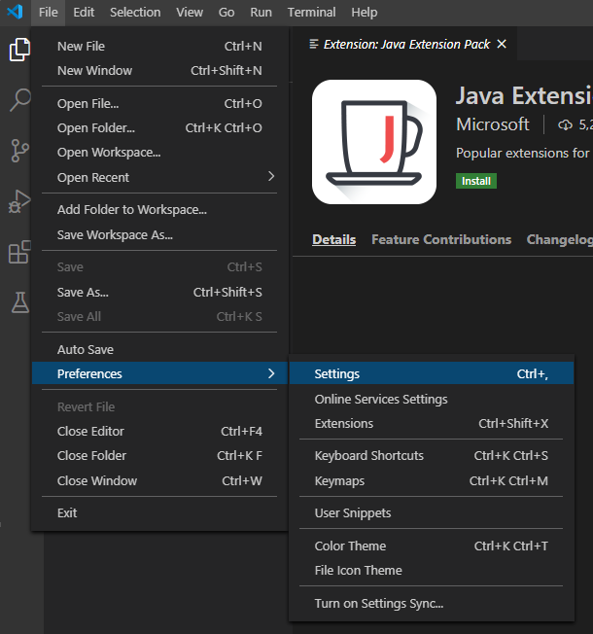Open the View menu
The image size is (593, 634).
click(190, 12)
